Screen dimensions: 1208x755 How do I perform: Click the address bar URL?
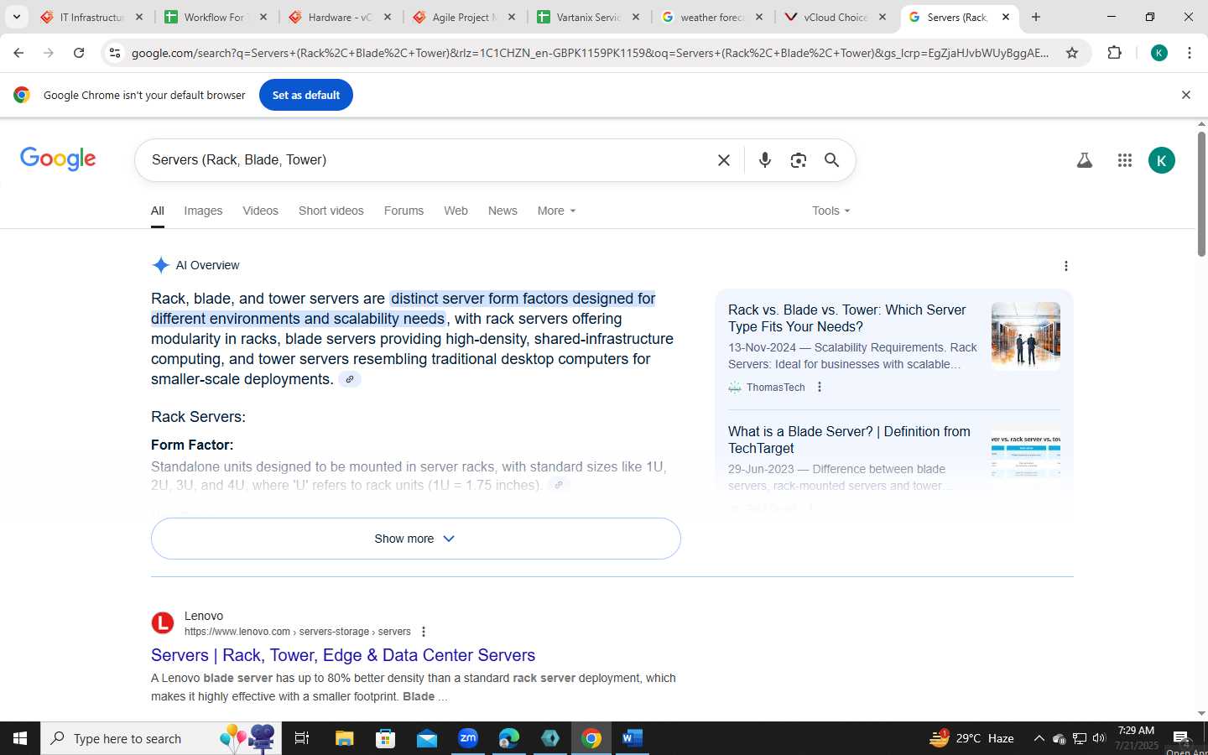[x=590, y=53]
